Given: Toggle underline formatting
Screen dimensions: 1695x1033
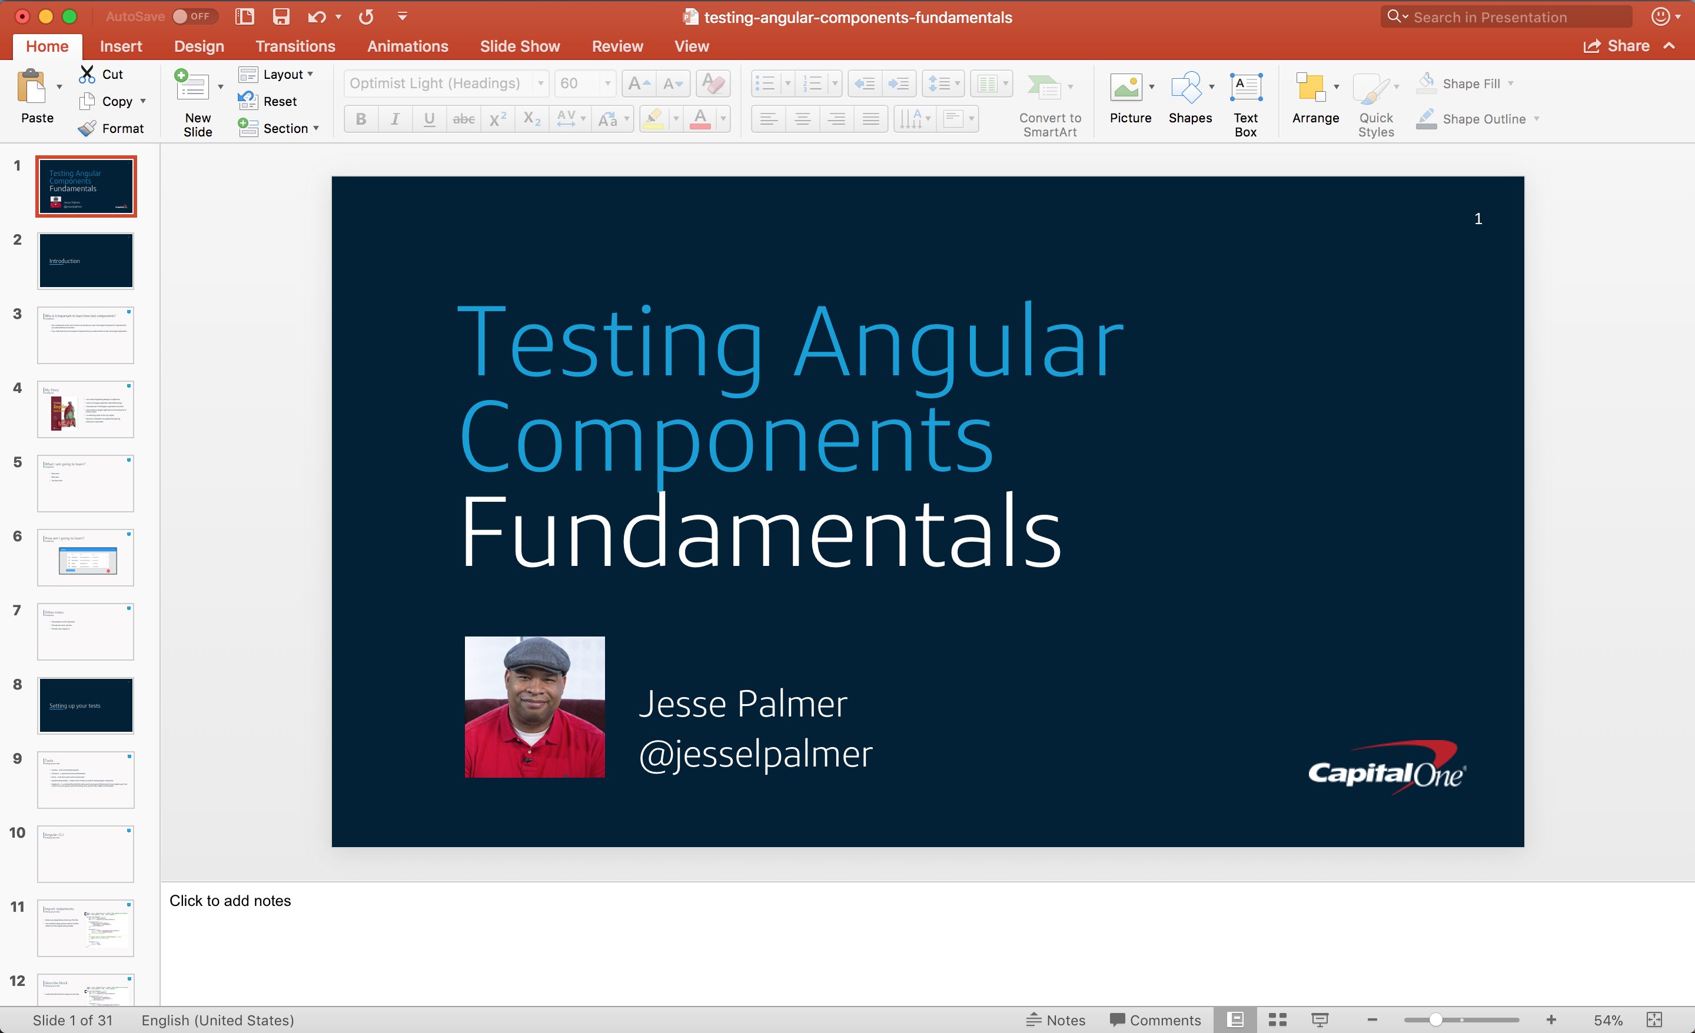Looking at the screenshot, I should click(429, 119).
